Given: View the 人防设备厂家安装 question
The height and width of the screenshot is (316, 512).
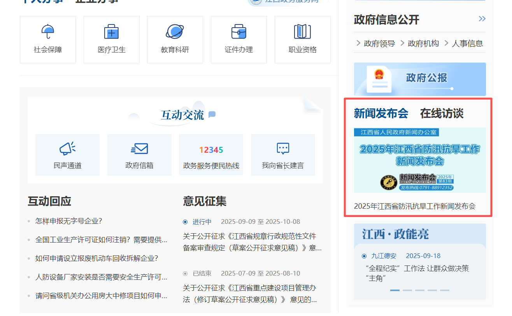Looking at the screenshot, I should tap(101, 277).
